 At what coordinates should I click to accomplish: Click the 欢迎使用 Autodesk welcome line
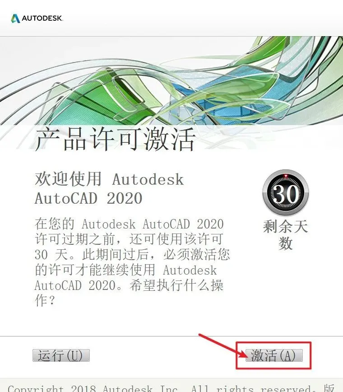point(109,179)
